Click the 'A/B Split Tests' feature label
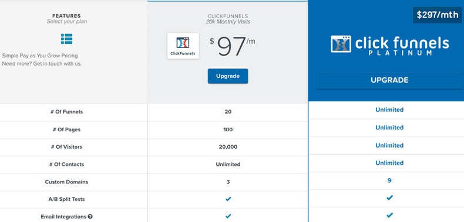Image resolution: width=464 pixels, height=222 pixels. click(66, 199)
